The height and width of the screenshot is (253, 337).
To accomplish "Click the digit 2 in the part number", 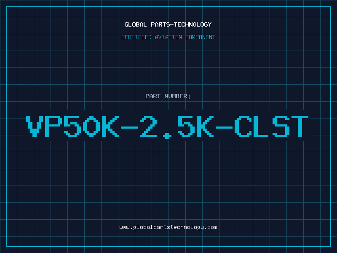I will (x=148, y=126).
